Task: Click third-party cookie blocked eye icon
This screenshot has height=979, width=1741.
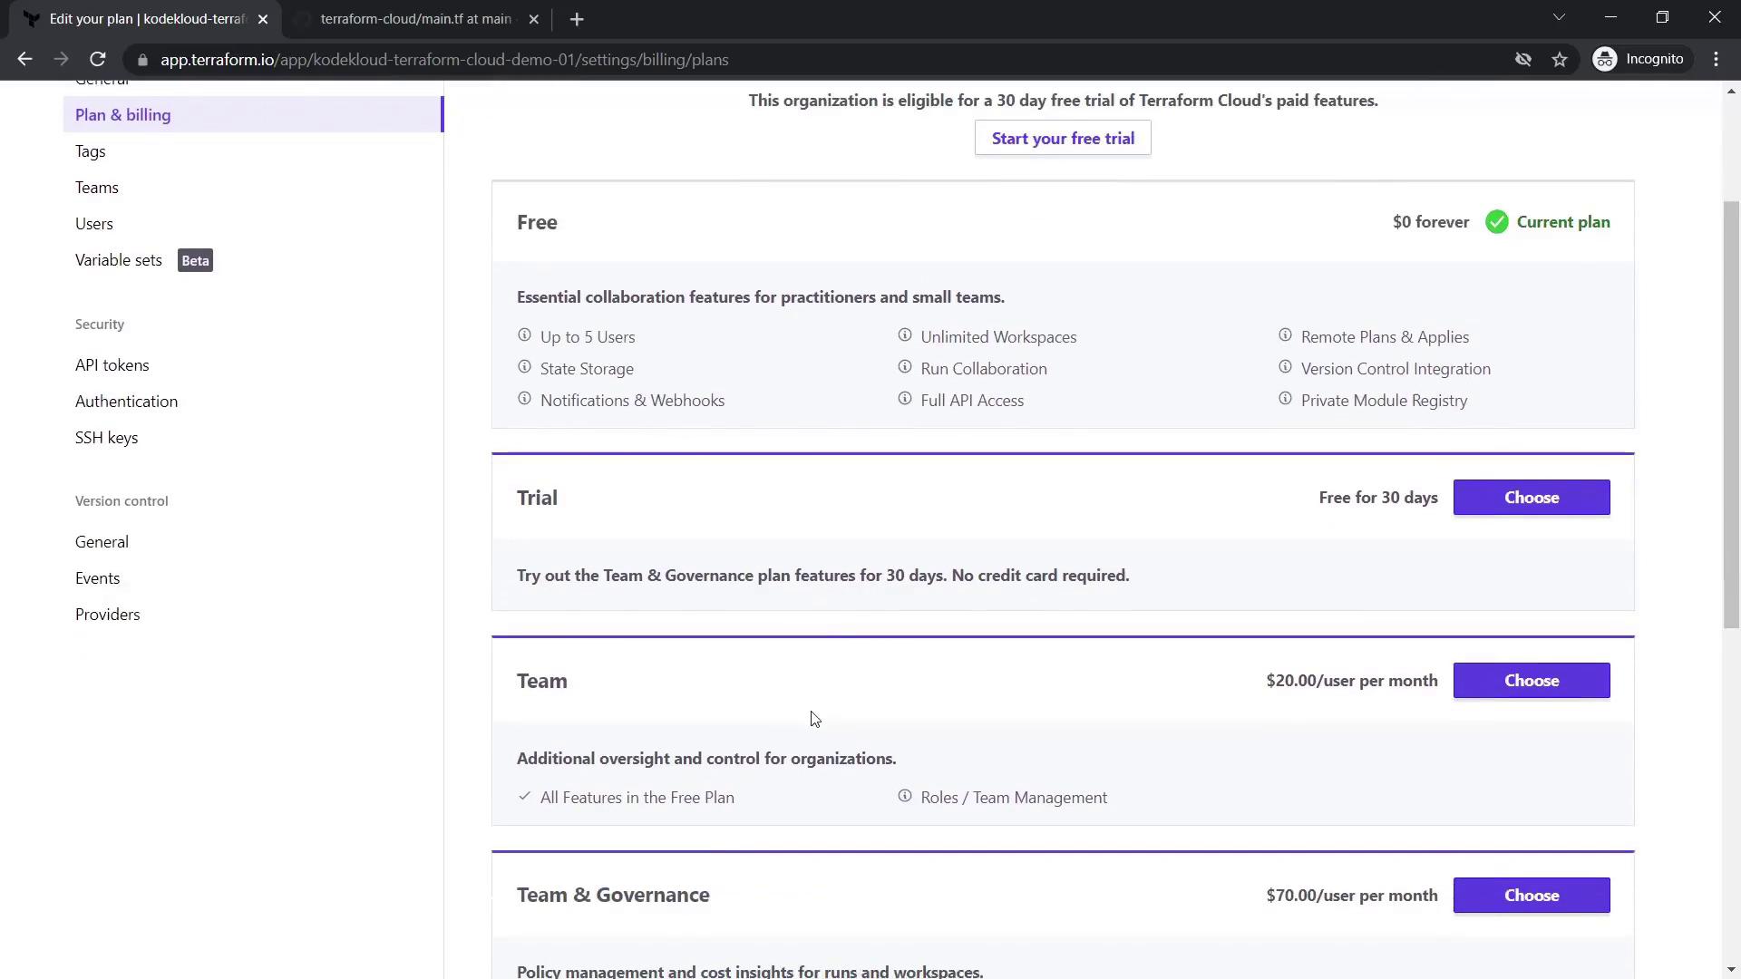Action: [1523, 60]
